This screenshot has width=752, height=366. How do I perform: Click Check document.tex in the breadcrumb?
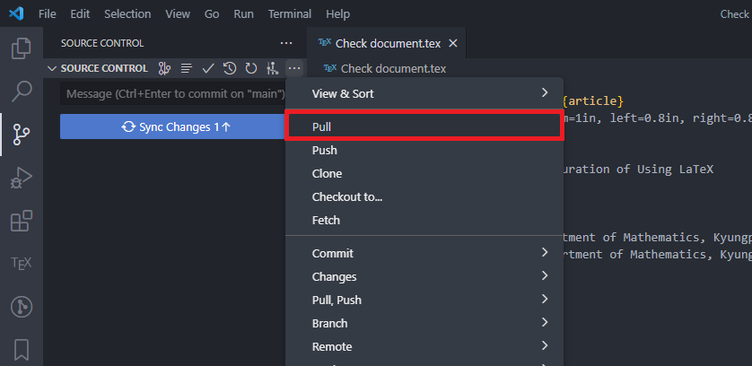[393, 68]
